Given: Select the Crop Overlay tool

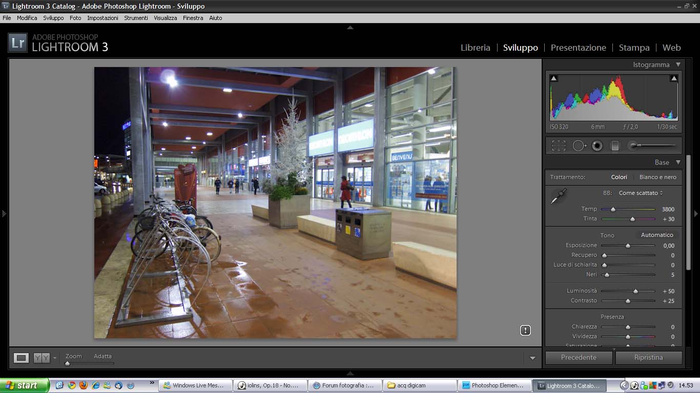Looking at the screenshot, I should [x=559, y=146].
